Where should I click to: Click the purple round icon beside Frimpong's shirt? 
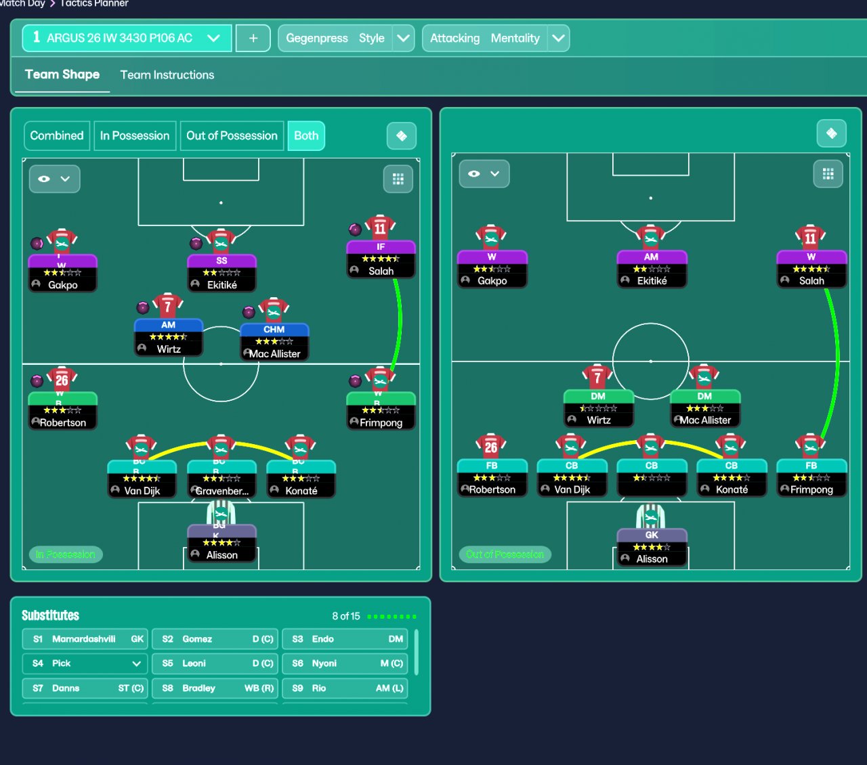click(355, 380)
